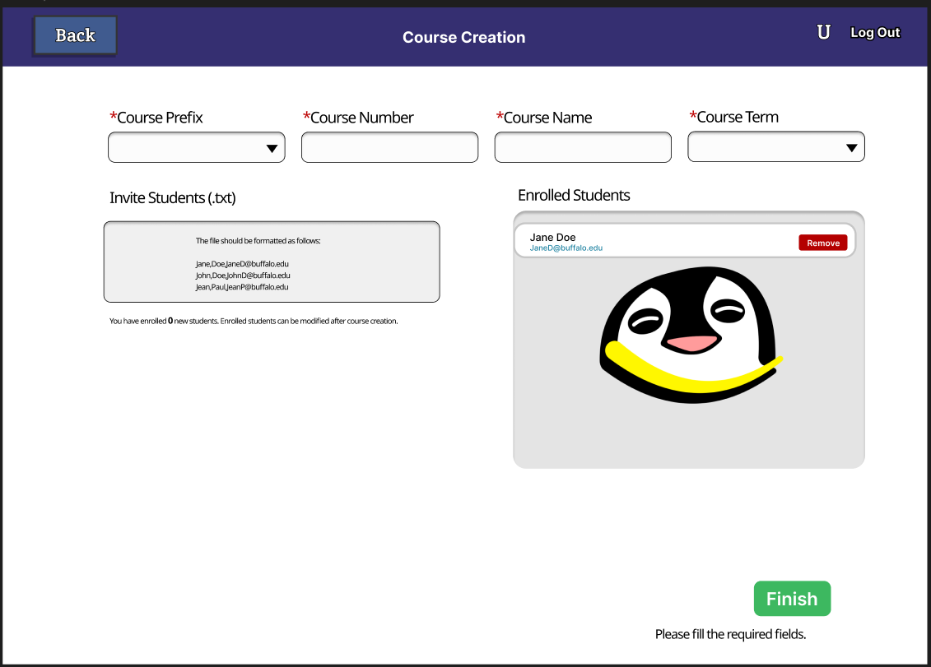This screenshot has width=931, height=667.
Task: Click the penguin mascot image
Action: coord(691,336)
